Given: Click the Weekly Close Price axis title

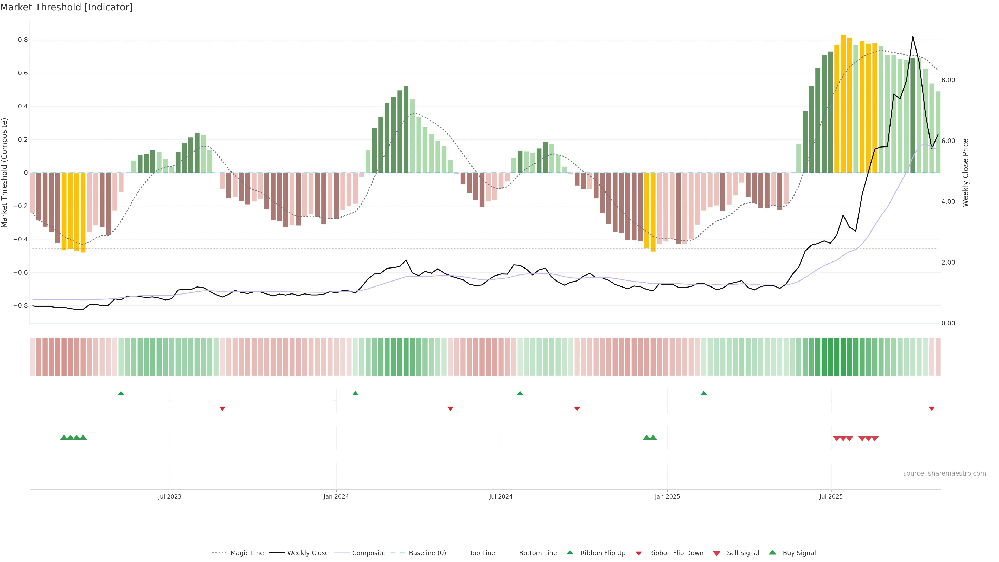Looking at the screenshot, I should [965, 173].
